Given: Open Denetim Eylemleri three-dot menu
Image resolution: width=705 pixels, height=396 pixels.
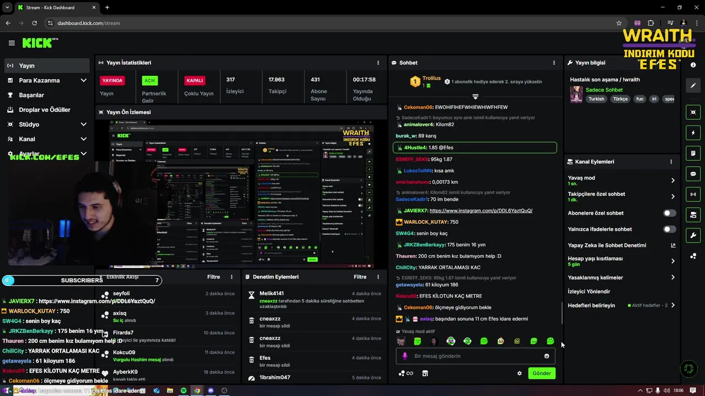Looking at the screenshot, I should click(x=378, y=277).
